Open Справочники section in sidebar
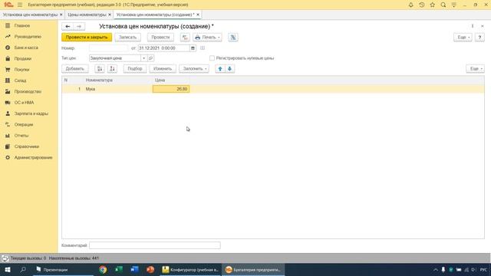Viewport: 491px width, 276px height. pos(27,146)
